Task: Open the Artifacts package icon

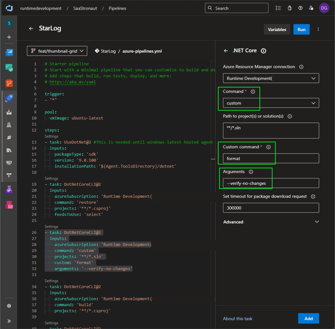Action: [x=9, y=204]
